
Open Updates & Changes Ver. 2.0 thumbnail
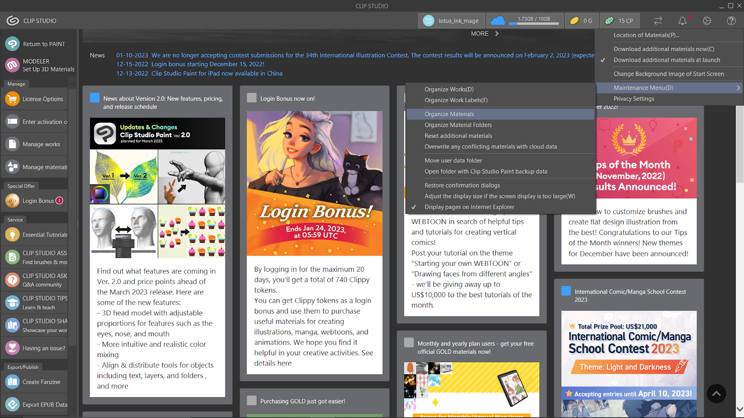click(158, 188)
